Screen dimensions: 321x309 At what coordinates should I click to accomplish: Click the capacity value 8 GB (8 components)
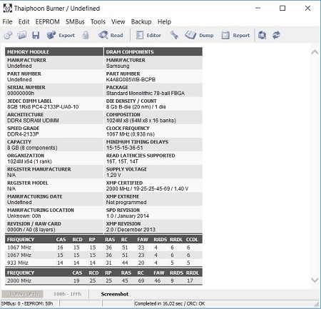click(32, 148)
